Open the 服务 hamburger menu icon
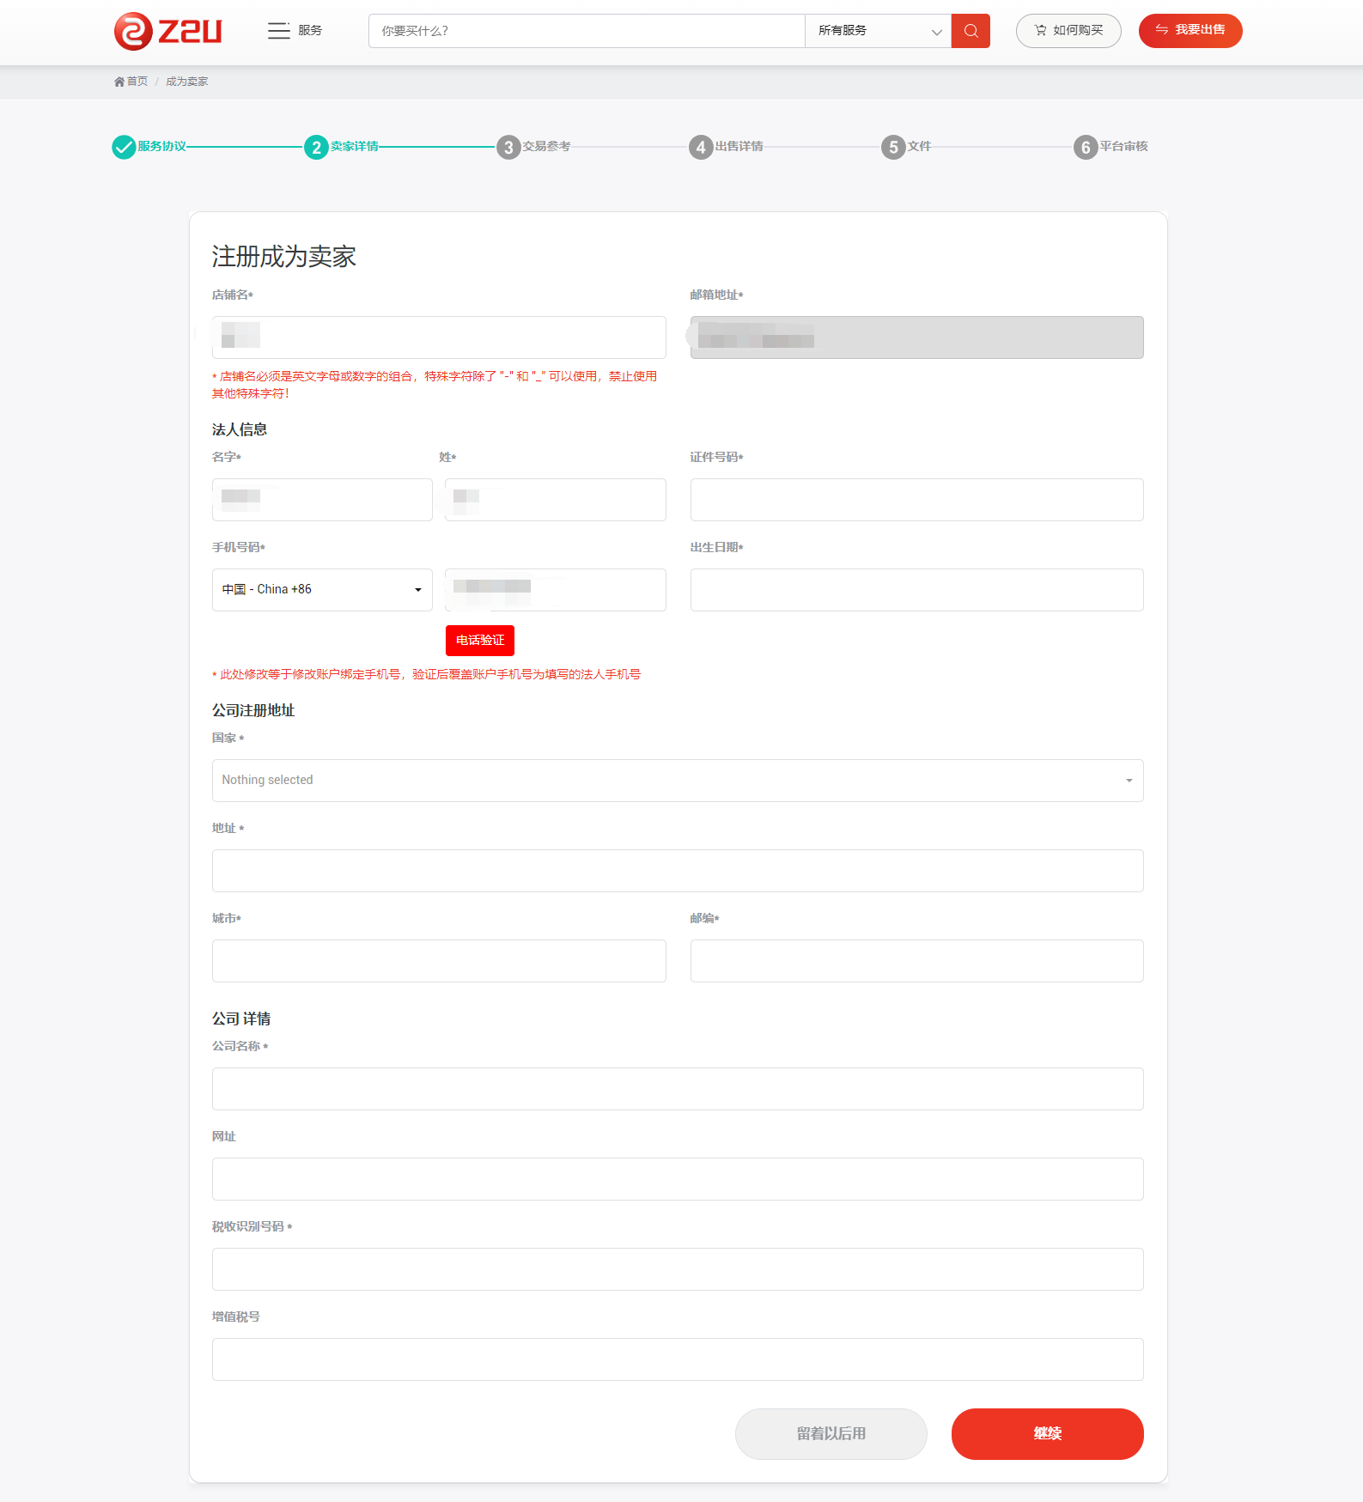The image size is (1363, 1502). pos(278,31)
